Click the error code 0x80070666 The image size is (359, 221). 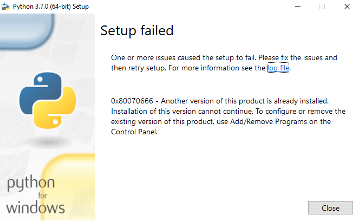click(132, 101)
